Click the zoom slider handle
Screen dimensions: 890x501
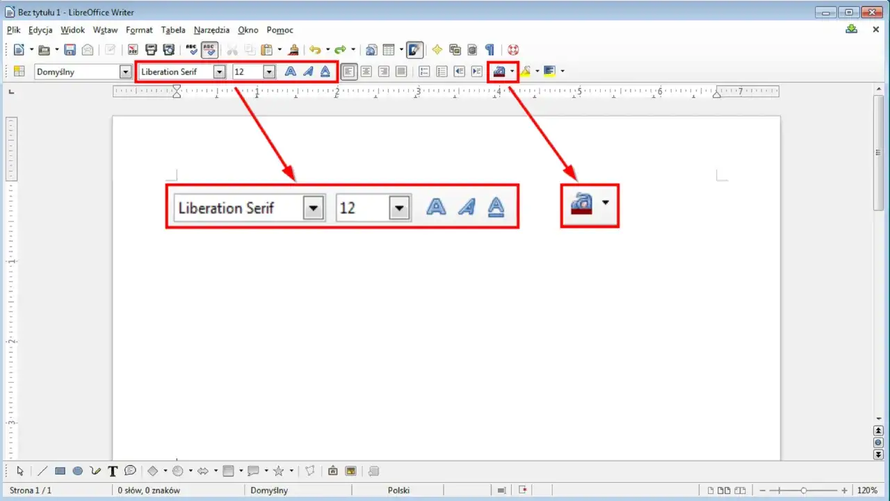point(803,491)
